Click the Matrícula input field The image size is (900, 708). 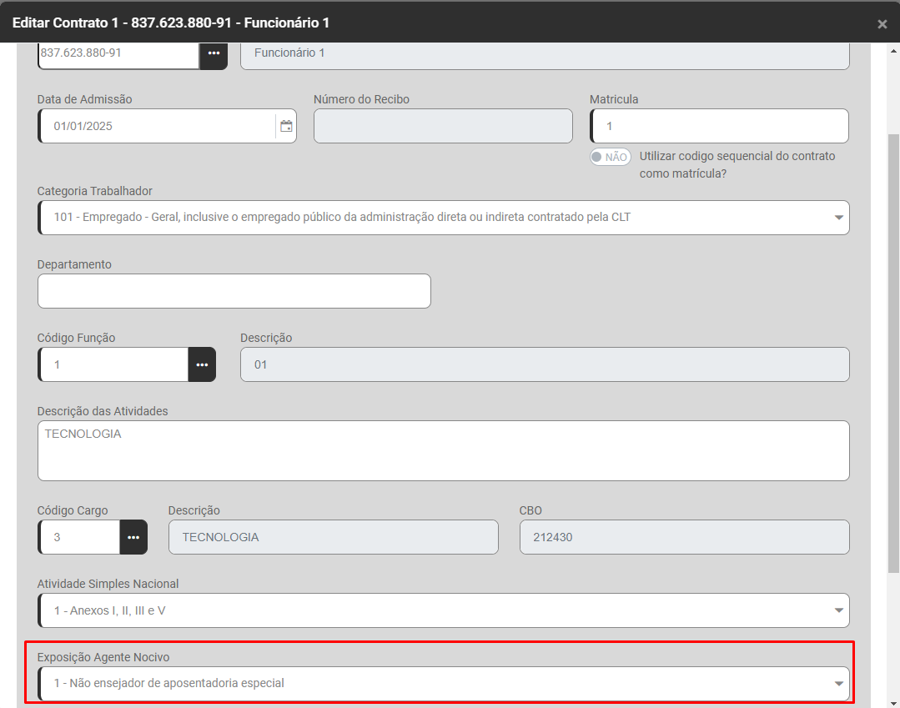(719, 126)
